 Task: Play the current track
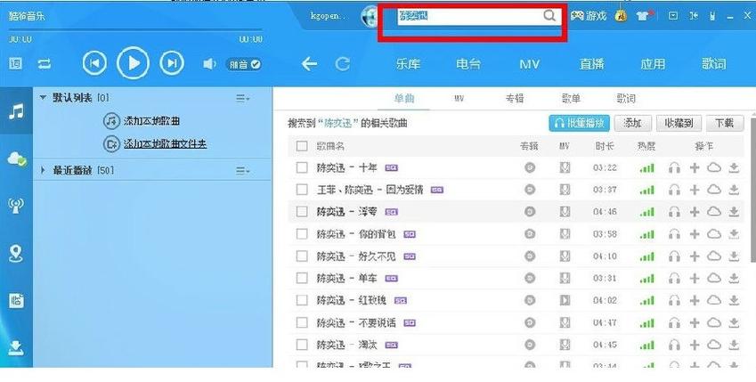pyautogui.click(x=133, y=63)
